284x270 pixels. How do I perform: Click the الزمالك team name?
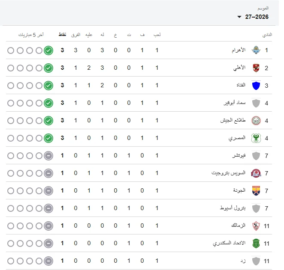pos(238,225)
